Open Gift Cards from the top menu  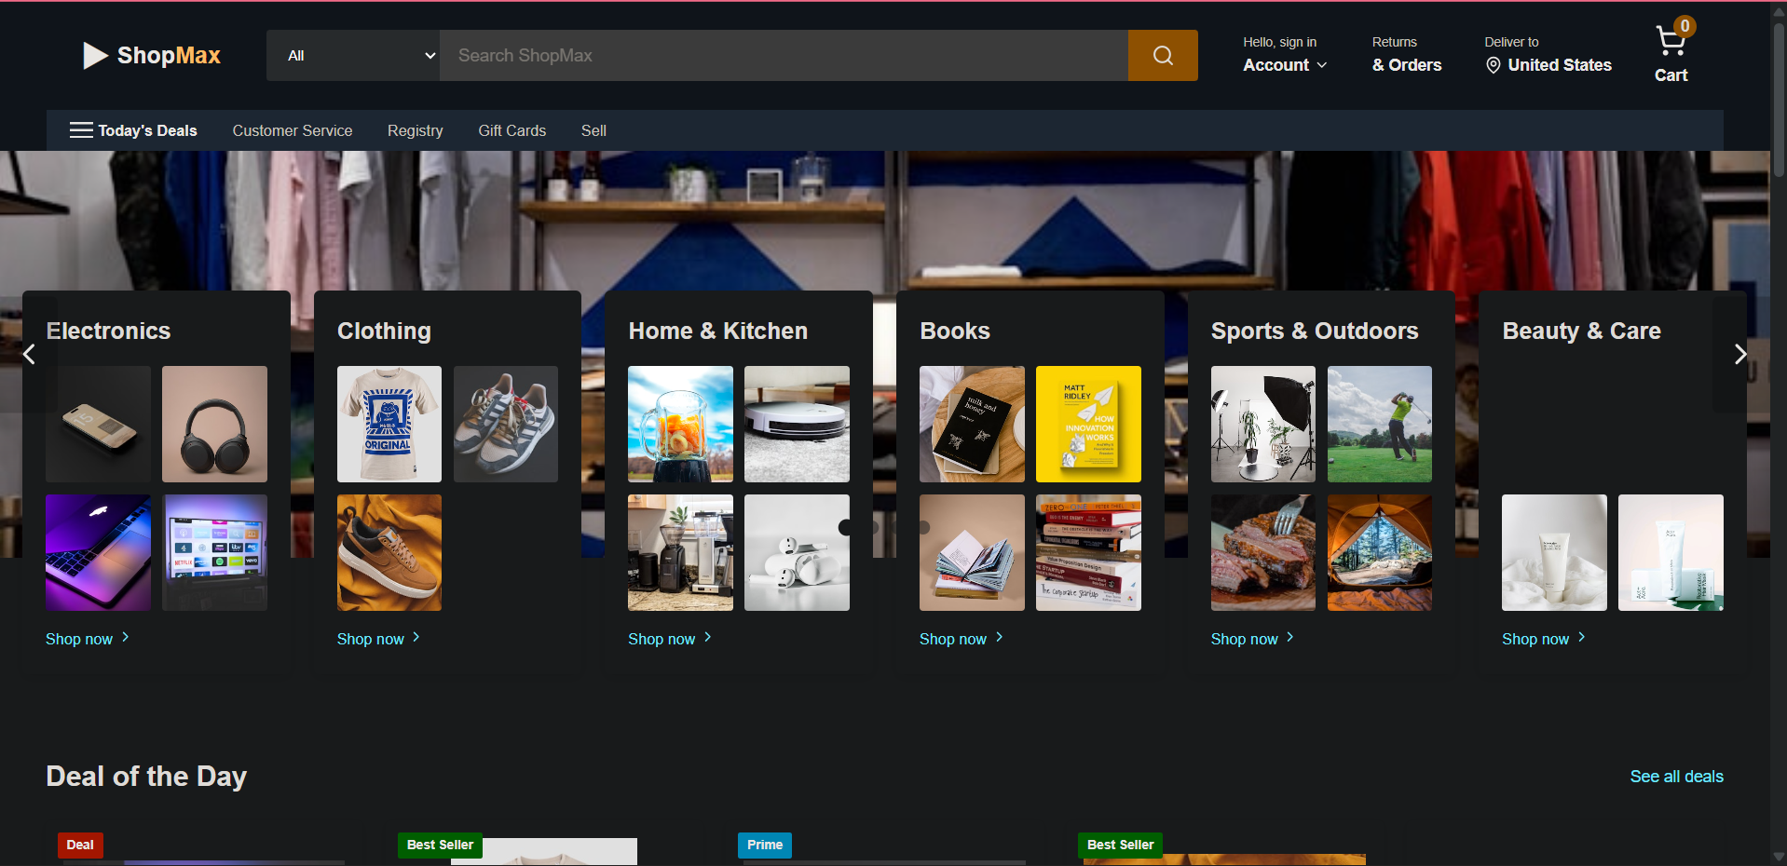(512, 130)
